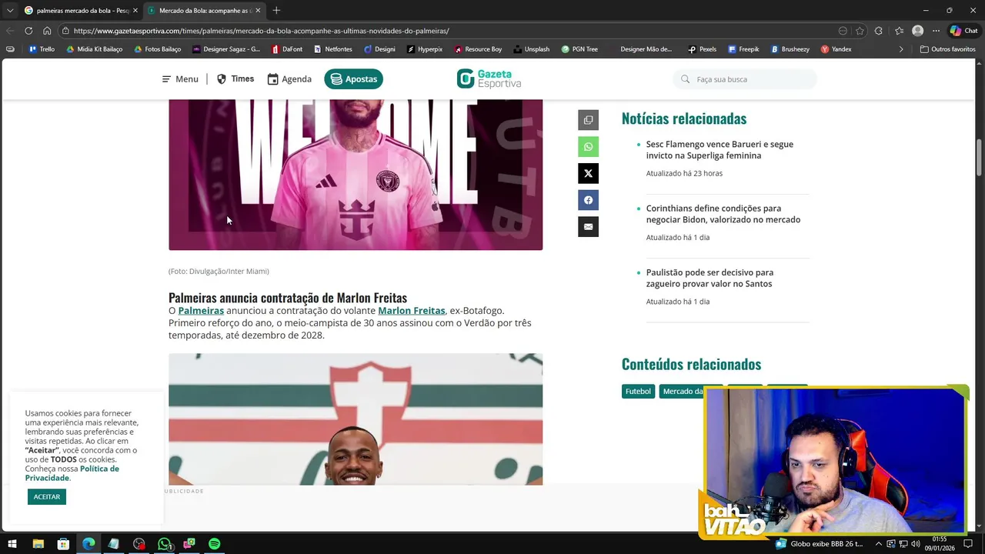Viewport: 985px width, 554px height.
Task: Open Corinthians Bidon negotiation news
Action: (x=723, y=214)
